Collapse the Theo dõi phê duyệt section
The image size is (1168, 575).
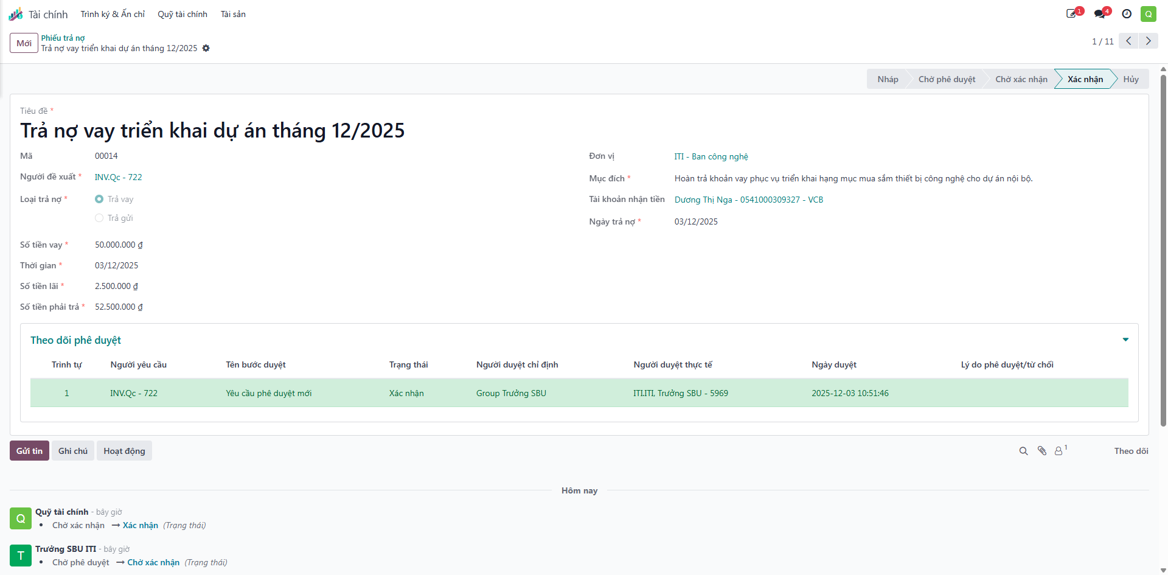(1125, 340)
